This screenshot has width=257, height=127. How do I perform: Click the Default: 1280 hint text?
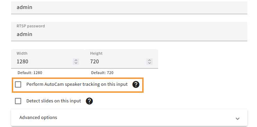(30, 73)
